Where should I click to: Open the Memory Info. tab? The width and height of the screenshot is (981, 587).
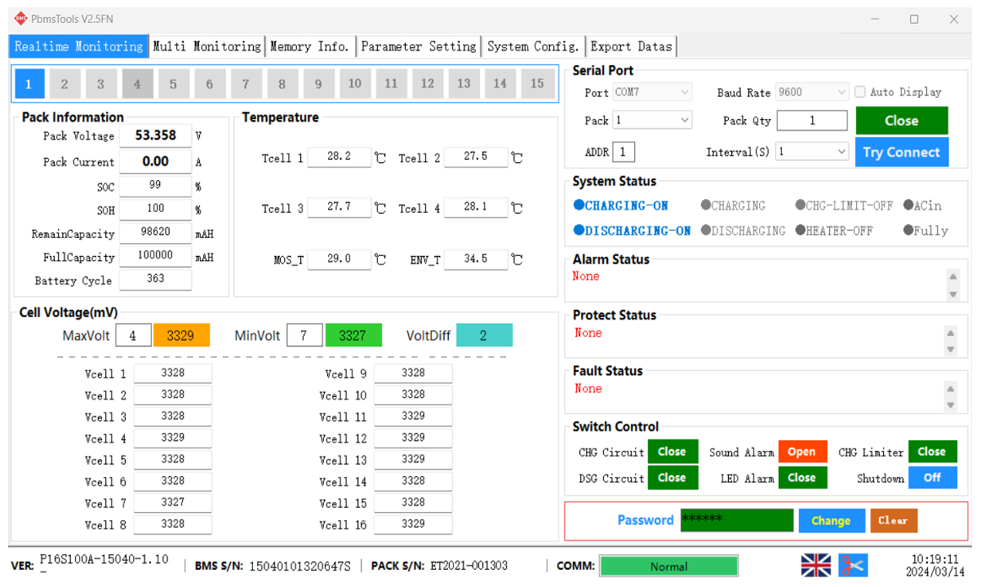click(x=310, y=46)
